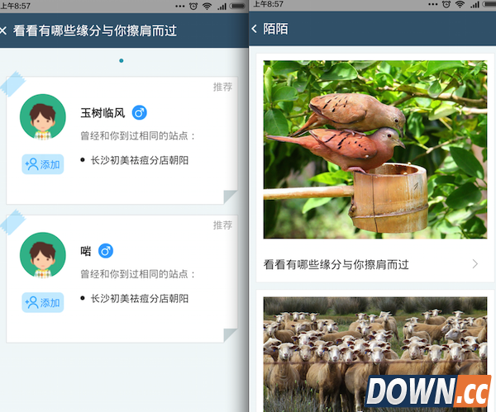Tap the 推荐 label on 玉树临风 card
Screen dimensions: 496x412
(222, 87)
